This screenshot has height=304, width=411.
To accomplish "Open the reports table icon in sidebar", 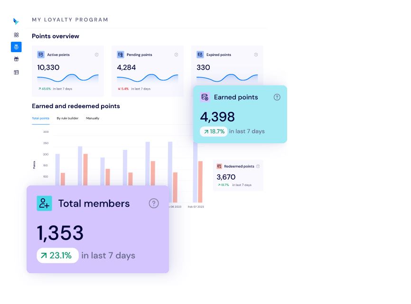I will click(16, 72).
